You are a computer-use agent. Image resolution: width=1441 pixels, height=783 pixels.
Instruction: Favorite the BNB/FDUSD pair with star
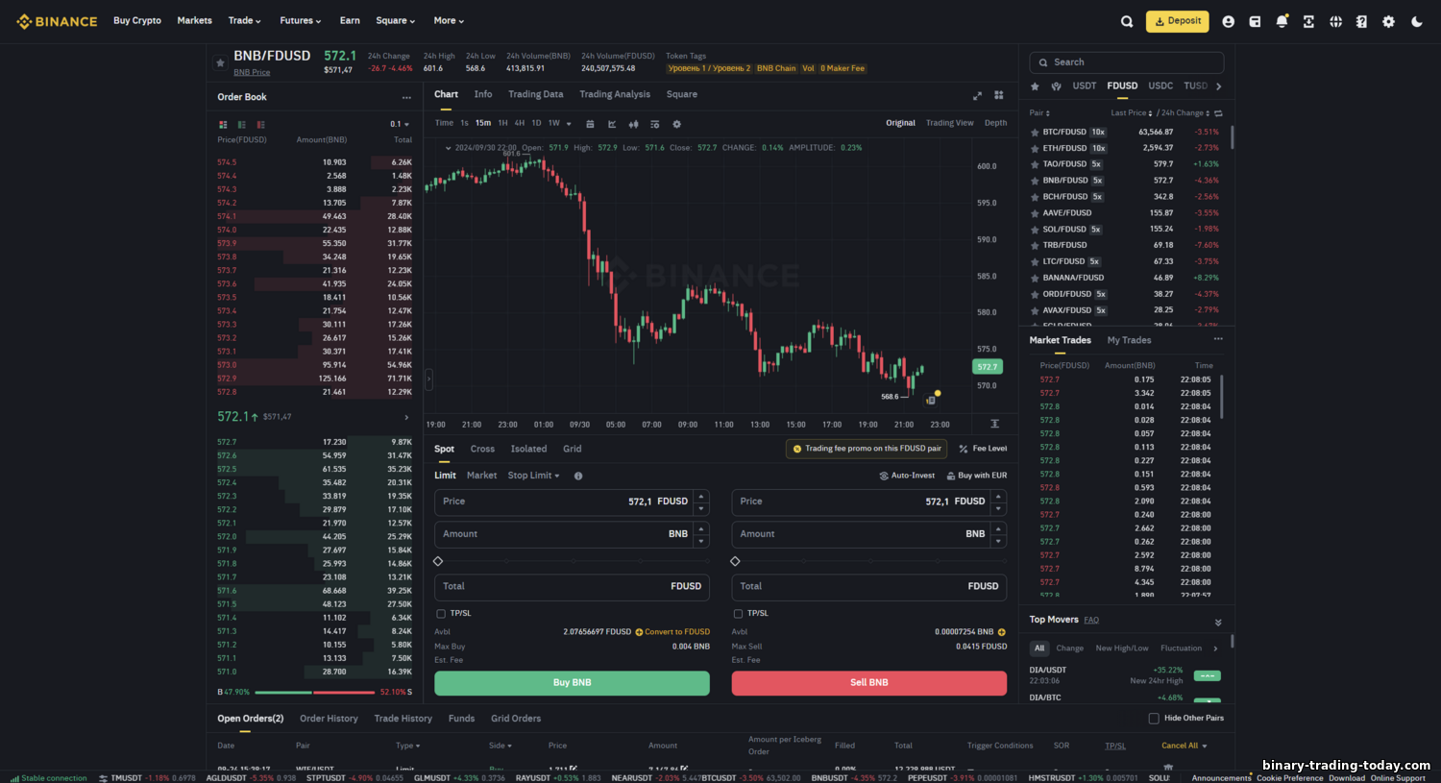point(220,62)
